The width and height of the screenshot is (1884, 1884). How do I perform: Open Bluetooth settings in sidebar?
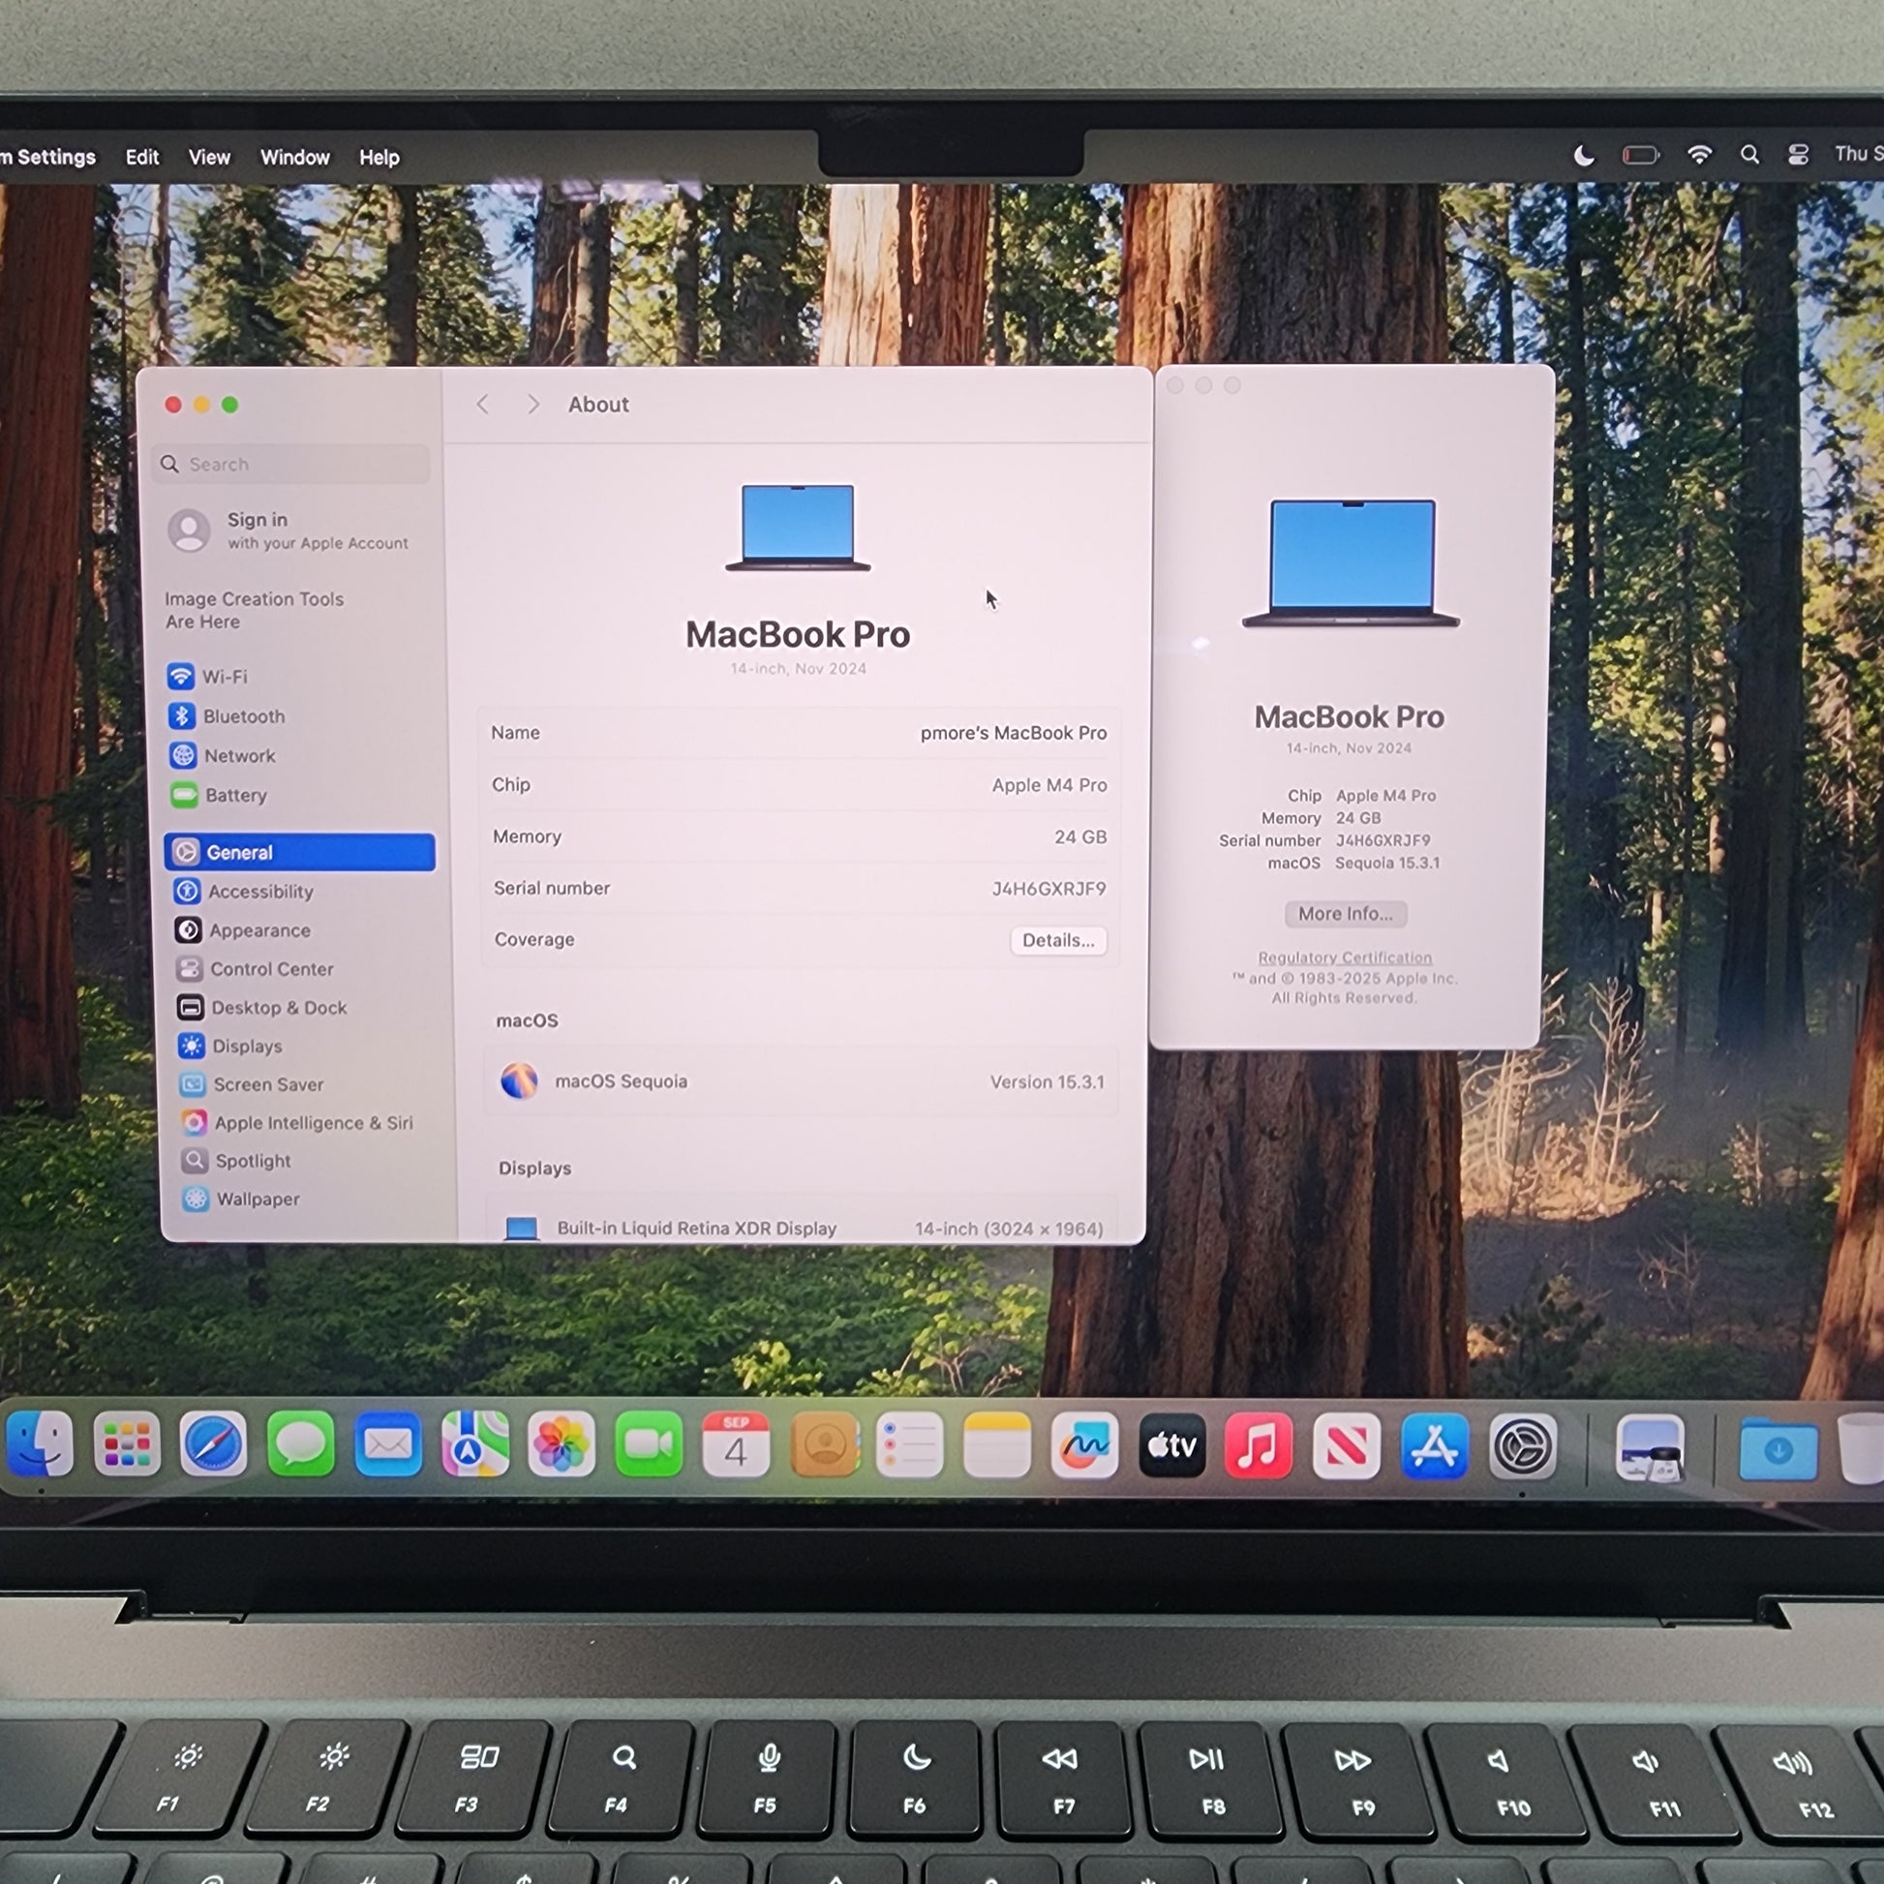[x=228, y=716]
